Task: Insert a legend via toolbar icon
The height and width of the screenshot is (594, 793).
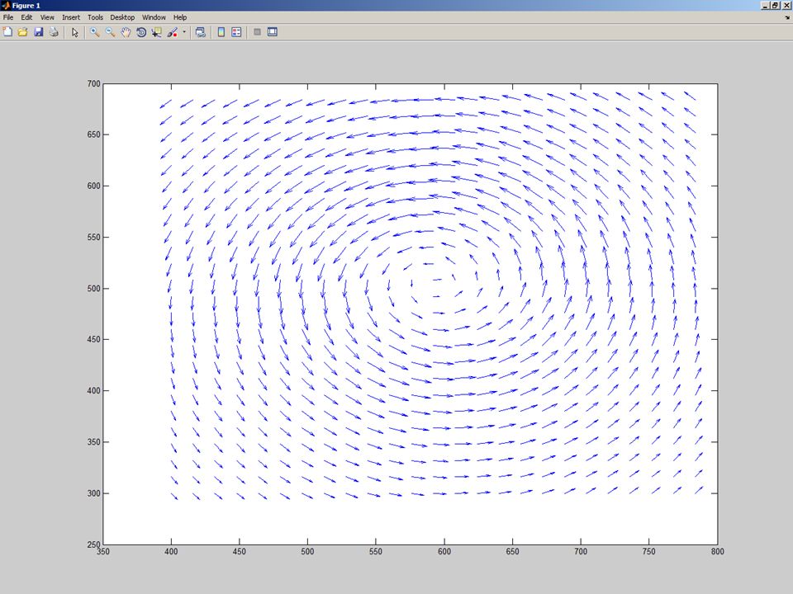Action: pyautogui.click(x=236, y=32)
